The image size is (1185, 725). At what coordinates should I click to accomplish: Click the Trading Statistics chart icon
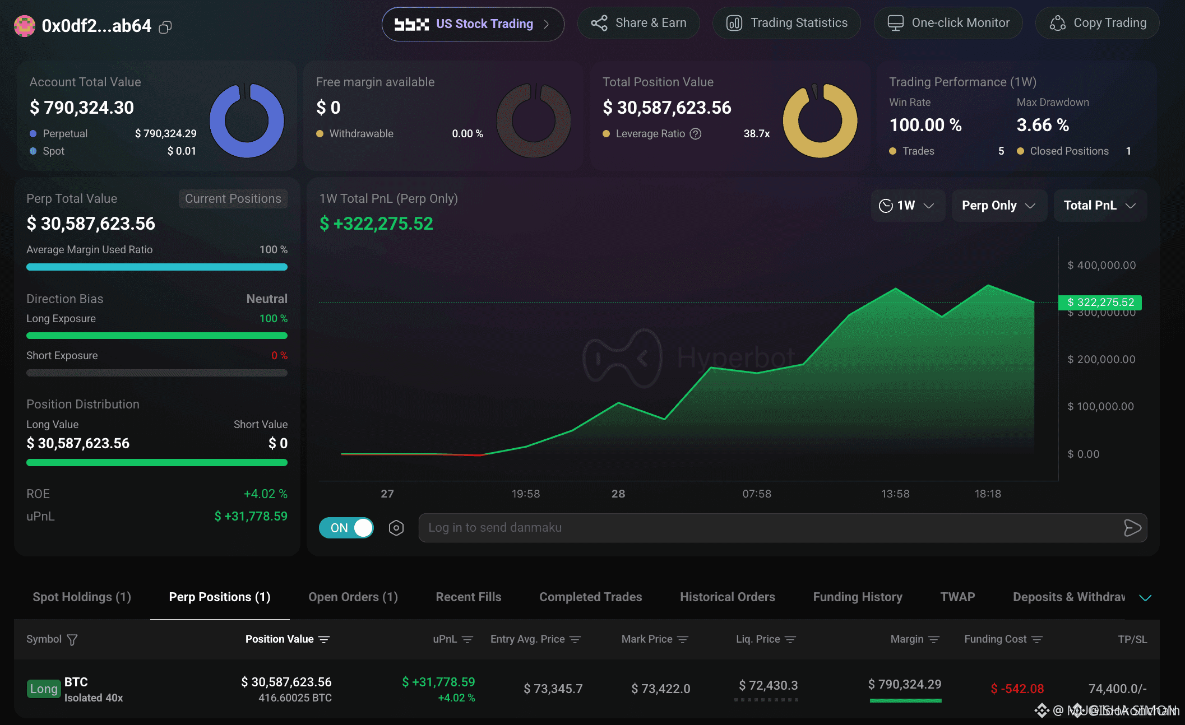click(x=734, y=23)
